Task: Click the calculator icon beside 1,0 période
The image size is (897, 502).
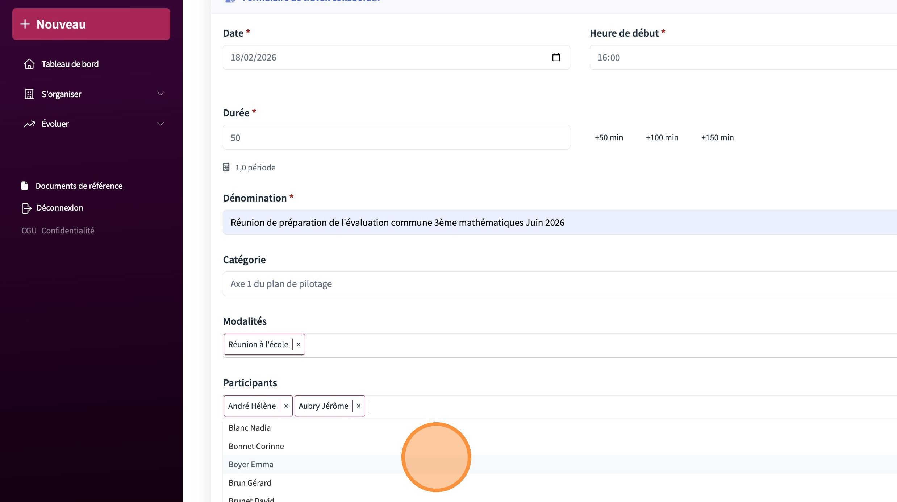Action: tap(226, 167)
